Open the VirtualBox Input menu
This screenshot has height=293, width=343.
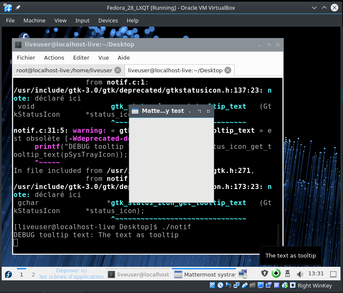pyautogui.click(x=82, y=21)
